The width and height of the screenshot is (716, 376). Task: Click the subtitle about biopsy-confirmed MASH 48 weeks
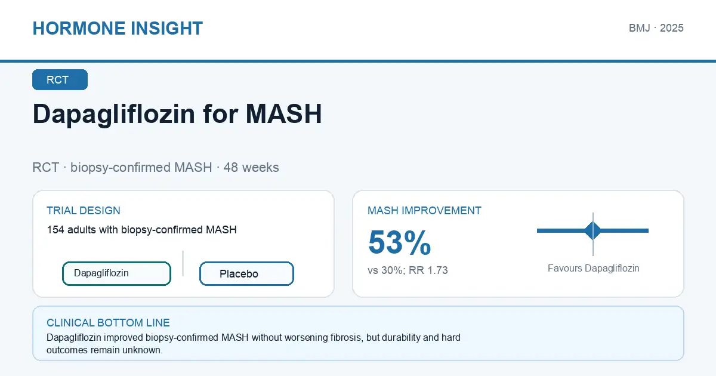click(x=156, y=168)
